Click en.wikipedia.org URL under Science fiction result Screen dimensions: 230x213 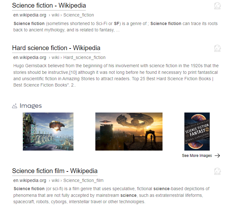coord(30,15)
